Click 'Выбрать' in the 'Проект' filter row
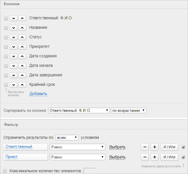 tap(117, 157)
